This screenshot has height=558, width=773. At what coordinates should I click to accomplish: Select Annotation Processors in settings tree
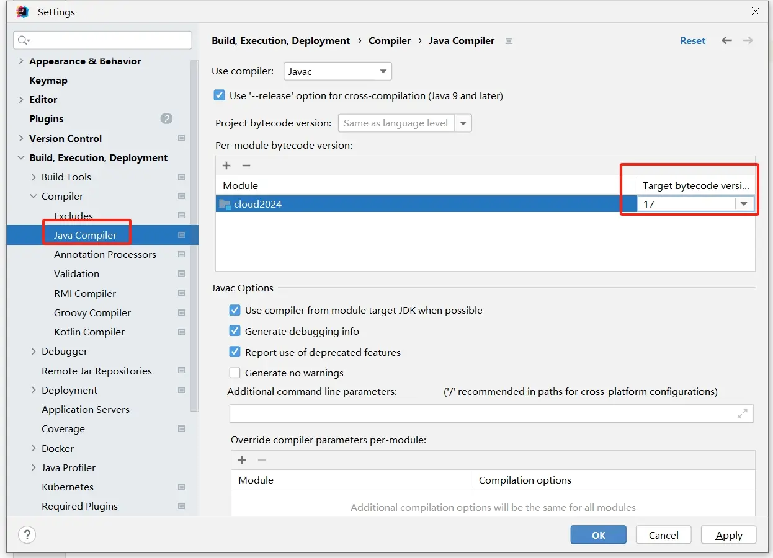(x=105, y=254)
